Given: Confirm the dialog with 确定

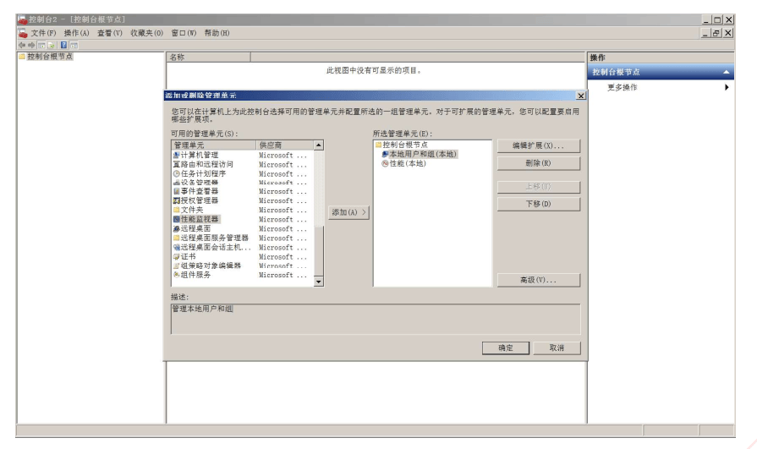Looking at the screenshot, I should [506, 348].
